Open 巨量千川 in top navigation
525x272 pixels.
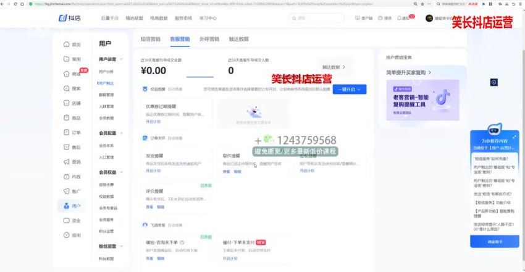(110, 18)
